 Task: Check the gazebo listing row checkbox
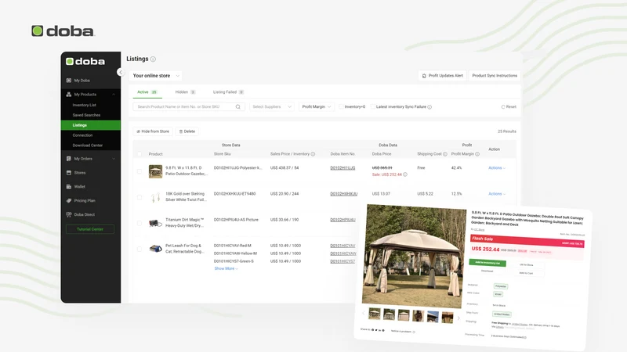tap(140, 171)
